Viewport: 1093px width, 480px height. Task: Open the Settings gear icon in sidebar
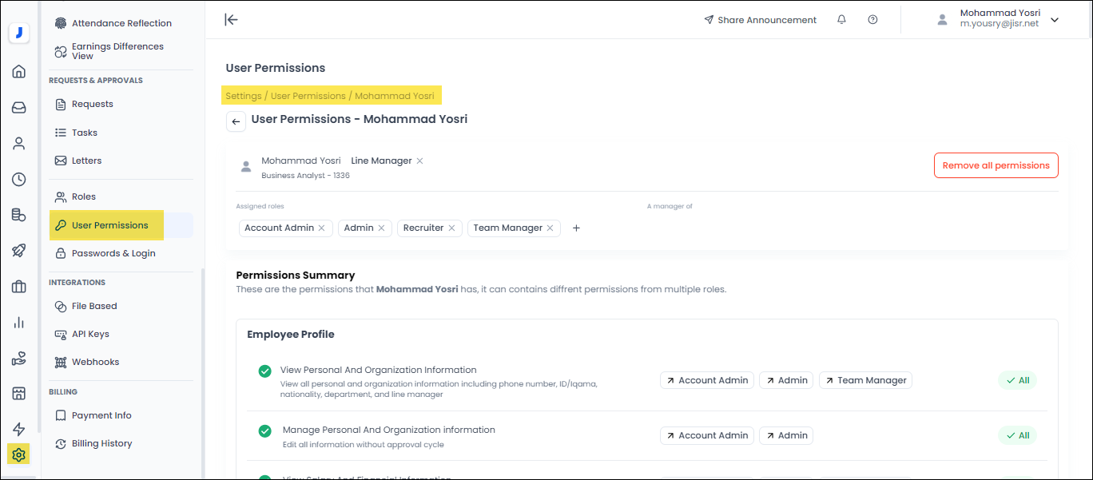point(18,454)
